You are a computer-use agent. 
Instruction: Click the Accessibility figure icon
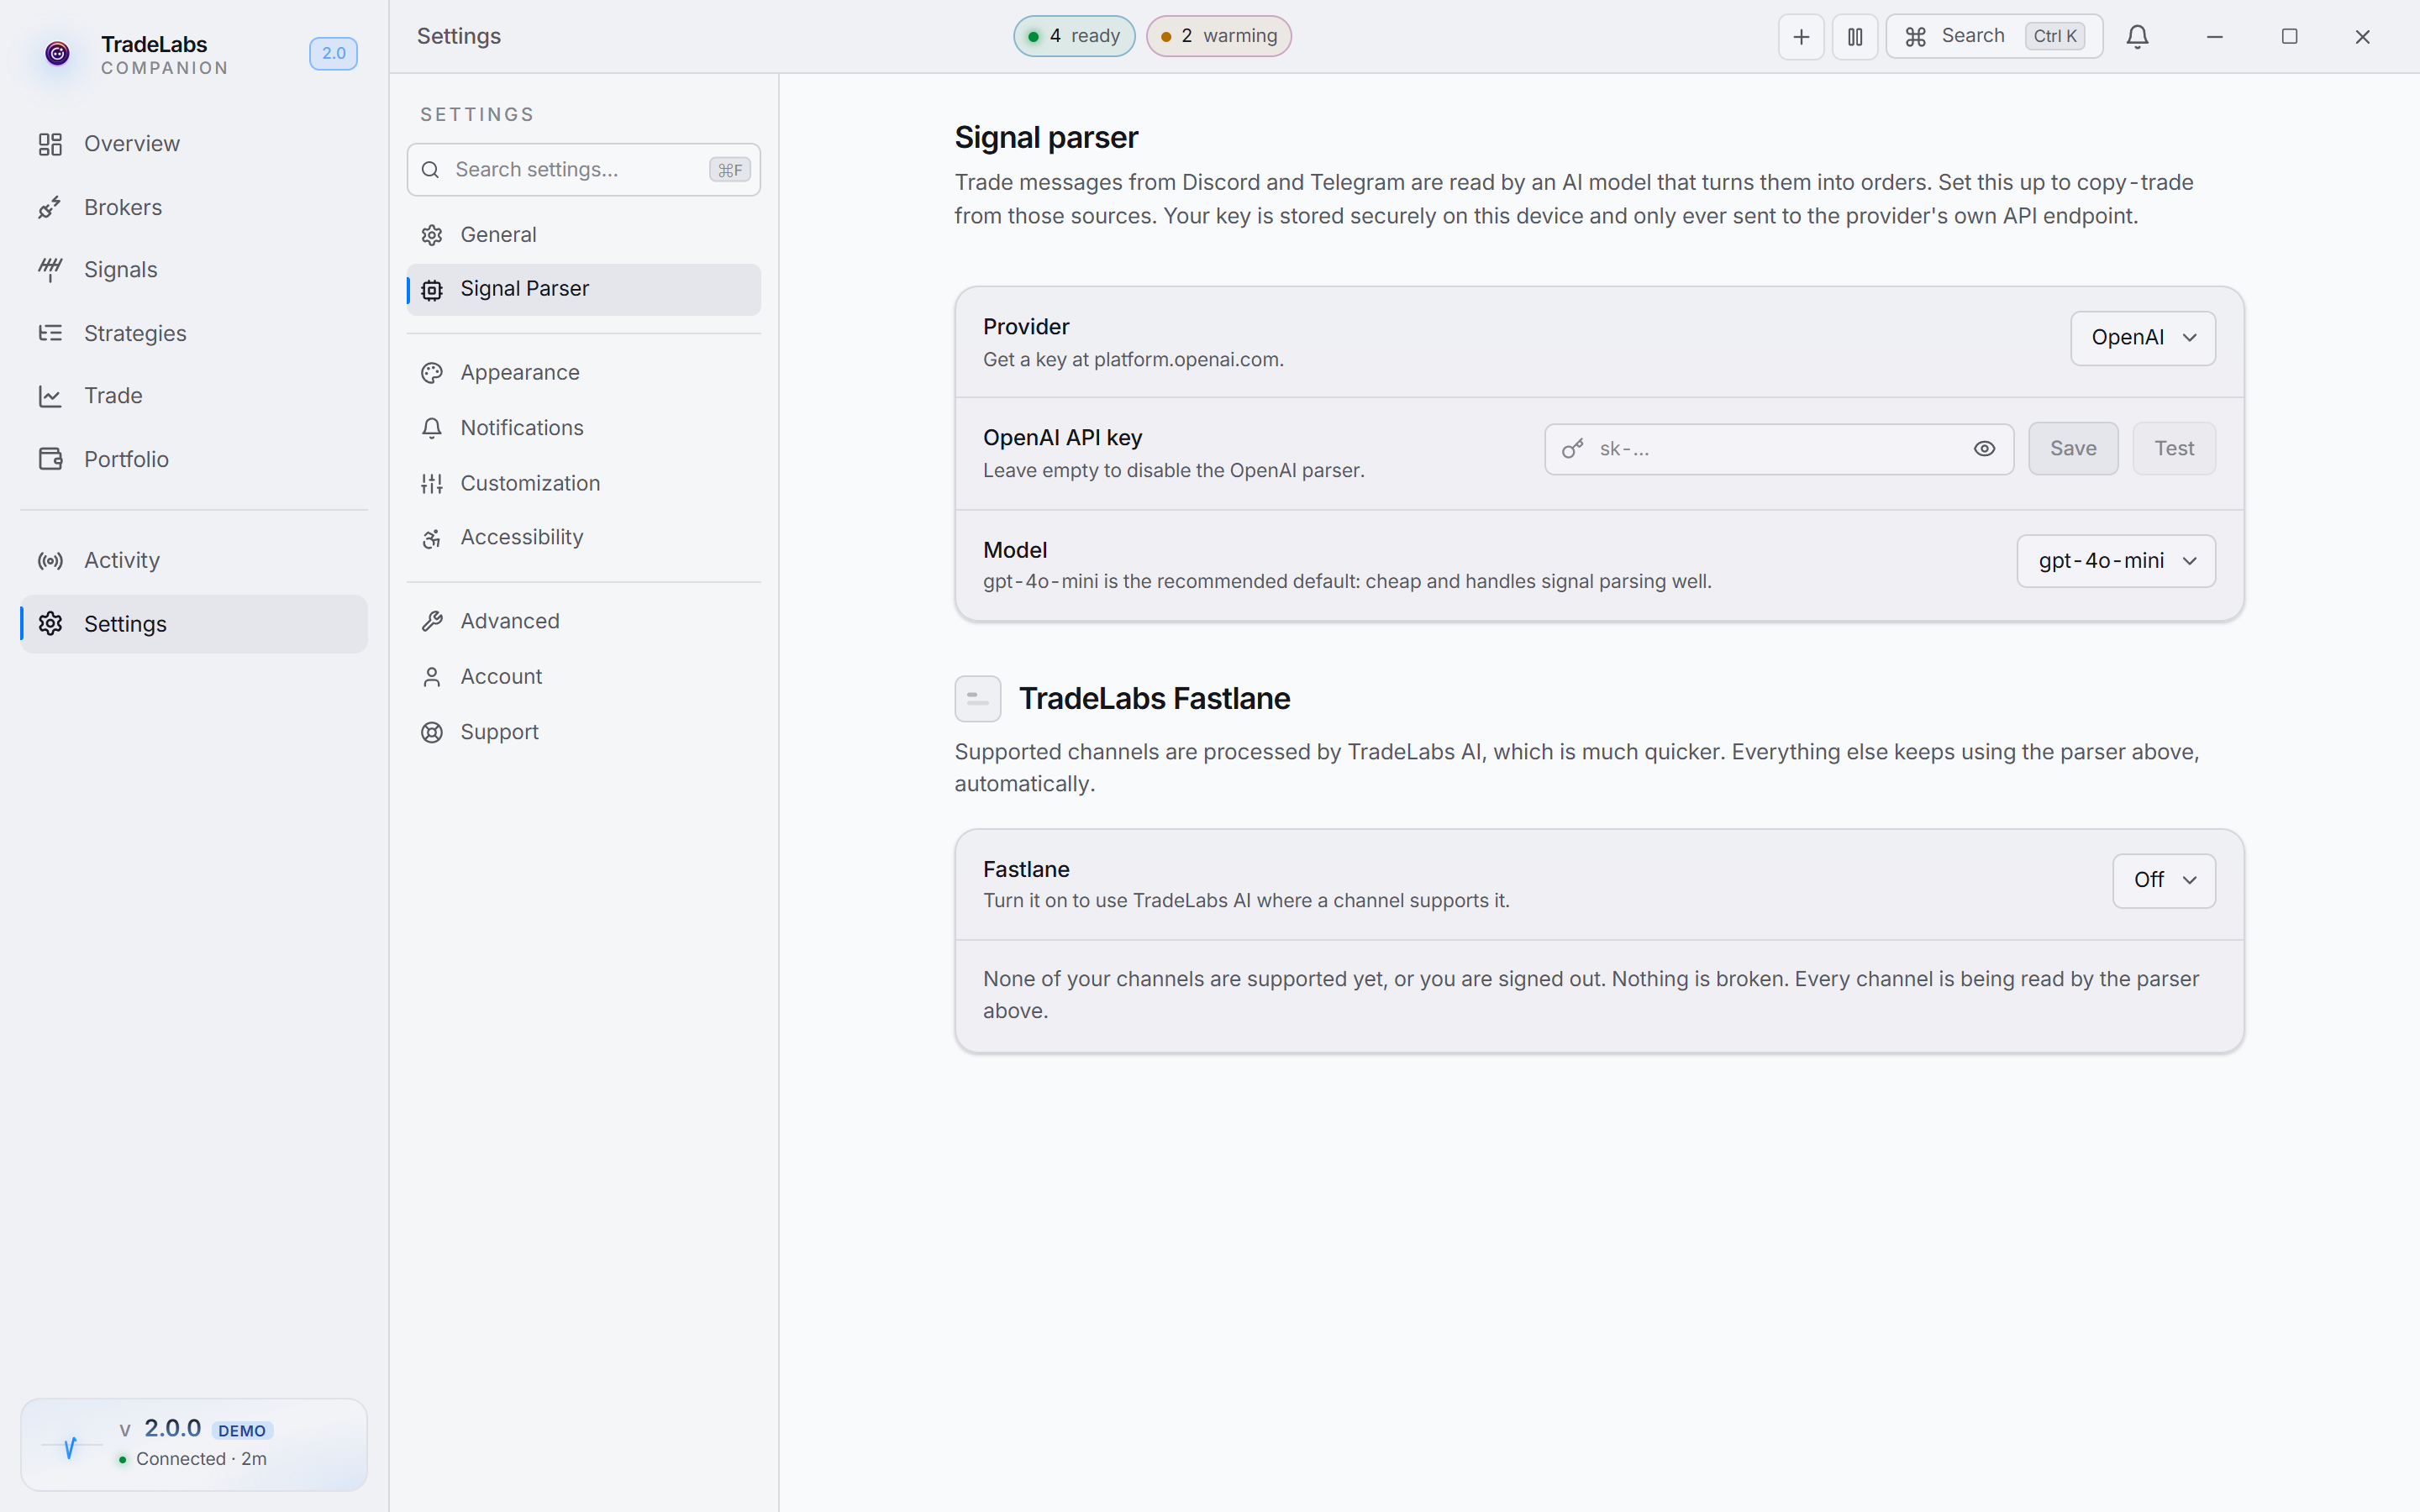(x=432, y=539)
